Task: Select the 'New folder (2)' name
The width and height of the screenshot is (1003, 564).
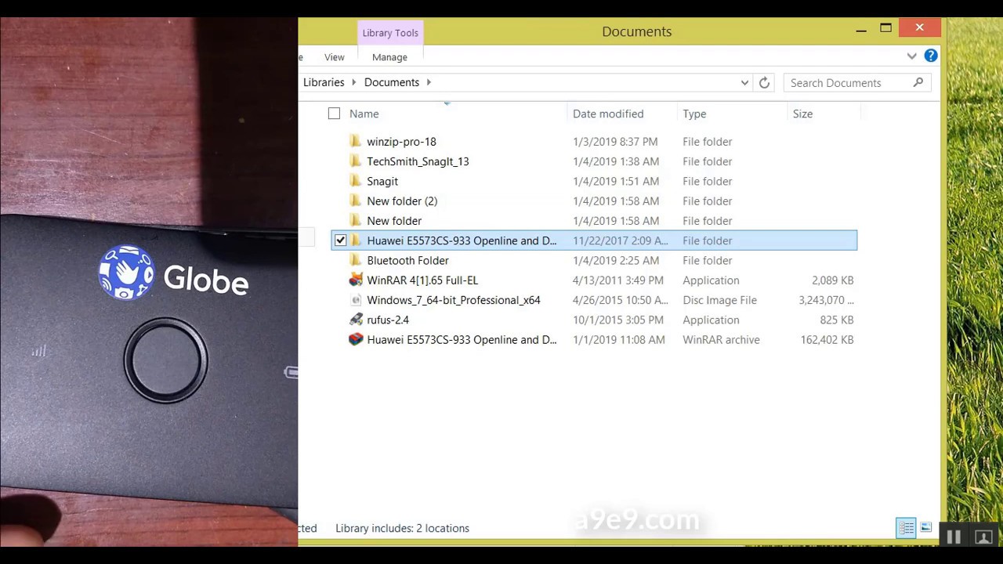Action: coord(402,201)
